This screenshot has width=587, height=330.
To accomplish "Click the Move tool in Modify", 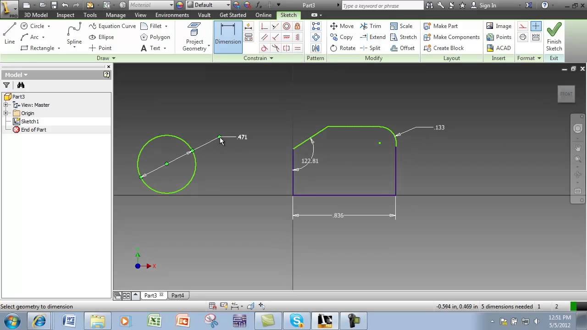I will [342, 26].
